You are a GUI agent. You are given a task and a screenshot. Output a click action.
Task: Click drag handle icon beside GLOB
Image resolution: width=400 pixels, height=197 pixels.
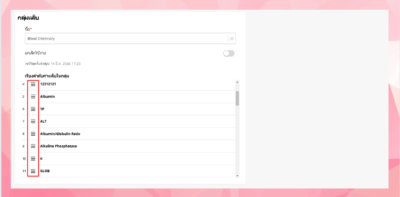(x=33, y=171)
